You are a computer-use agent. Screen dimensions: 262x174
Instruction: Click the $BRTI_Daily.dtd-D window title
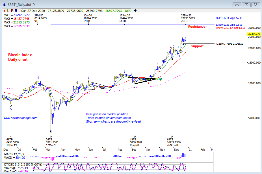click(21, 5)
